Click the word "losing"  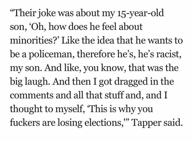[x=70, y=123]
